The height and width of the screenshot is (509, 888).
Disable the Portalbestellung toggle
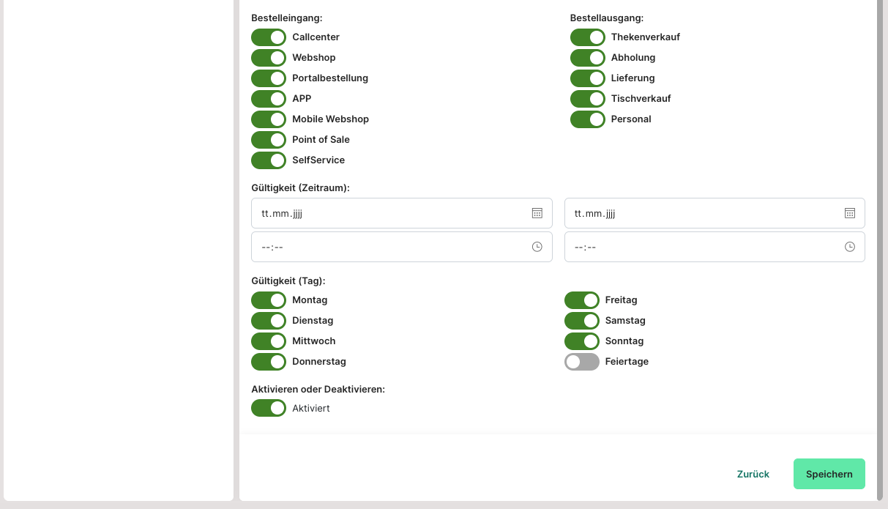269,78
